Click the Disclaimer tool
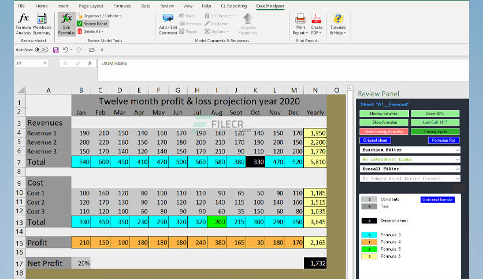This screenshot has height=279, width=483. point(217,24)
